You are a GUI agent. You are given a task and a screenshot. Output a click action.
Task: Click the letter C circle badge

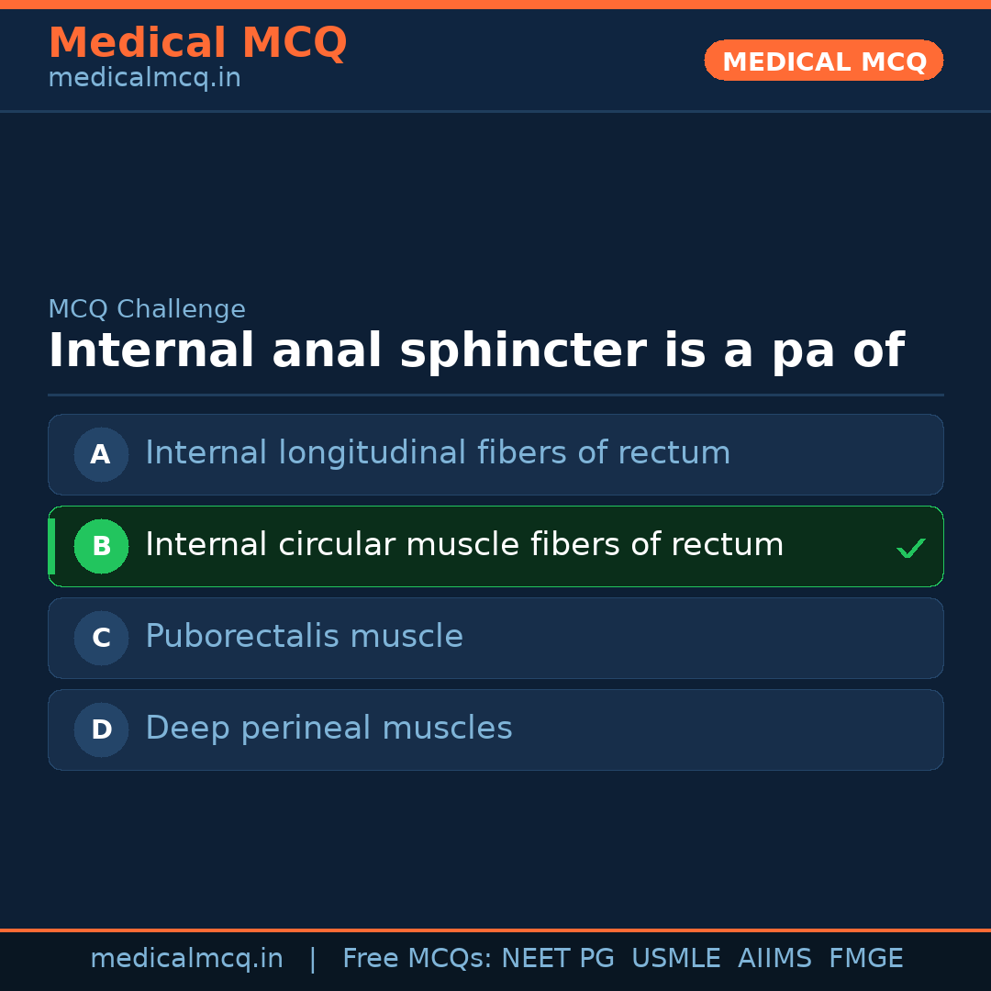tap(101, 638)
